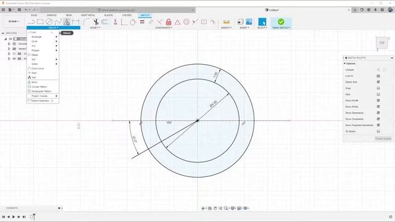Jump to the timeline start

[4, 216]
